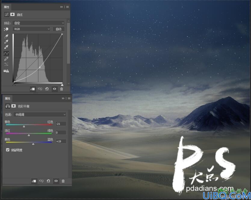Image resolution: width=251 pixels, height=200 pixels.
Task: Toggle visibility of the Color Balance adjustment layer
Action: [x=56, y=181]
